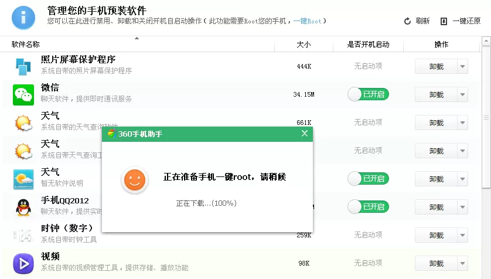Turn off startup toggle for third 天气
This screenshot has height=279, width=491.
[368, 179]
